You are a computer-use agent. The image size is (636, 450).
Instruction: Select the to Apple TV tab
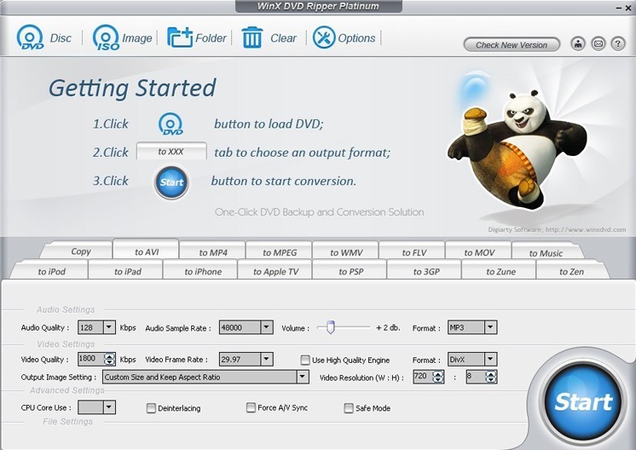click(276, 271)
